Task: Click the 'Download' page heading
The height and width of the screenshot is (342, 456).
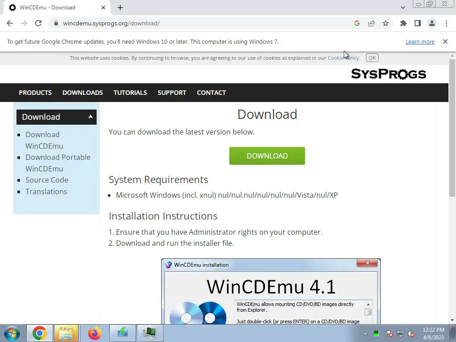Action: (267, 114)
